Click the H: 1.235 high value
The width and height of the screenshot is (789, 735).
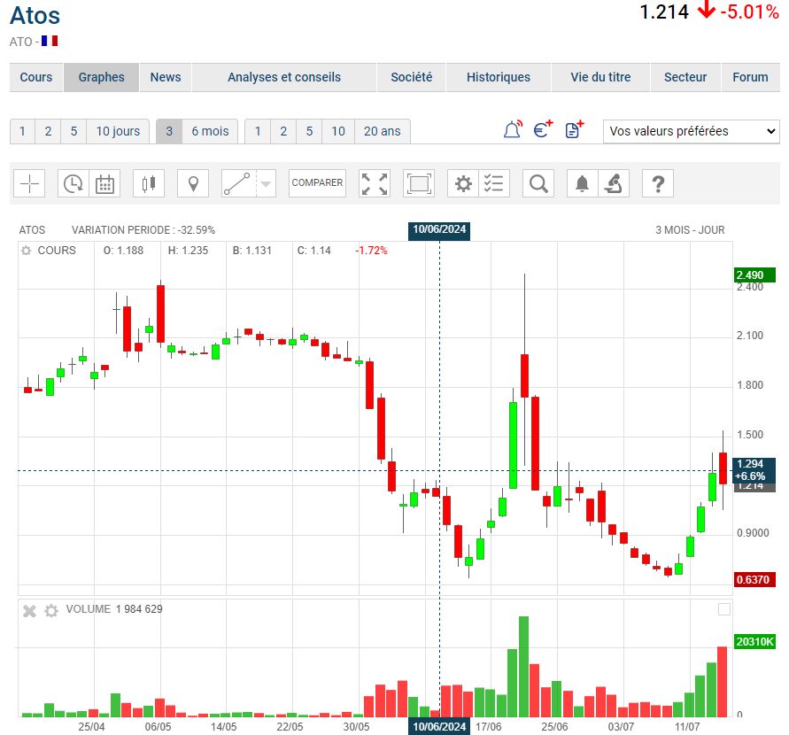click(x=188, y=251)
